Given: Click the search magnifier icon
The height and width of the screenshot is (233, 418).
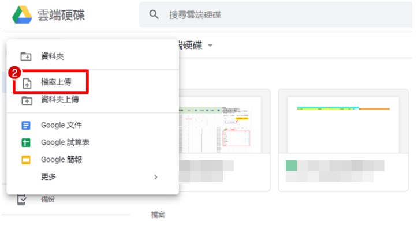Looking at the screenshot, I should [x=154, y=14].
